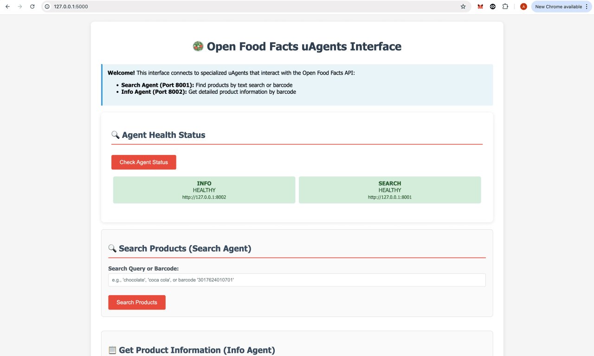
Task: Reload the page with the refresh icon
Action: [x=32, y=6]
